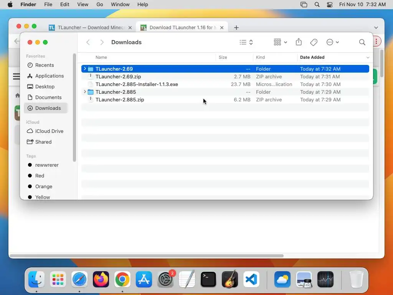Open Launchpad from the Dock
Viewport: 393px width, 295px height.
coord(58,279)
